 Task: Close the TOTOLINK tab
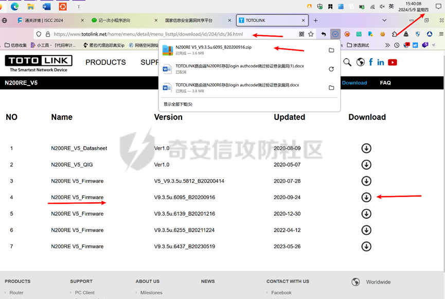[303, 21]
